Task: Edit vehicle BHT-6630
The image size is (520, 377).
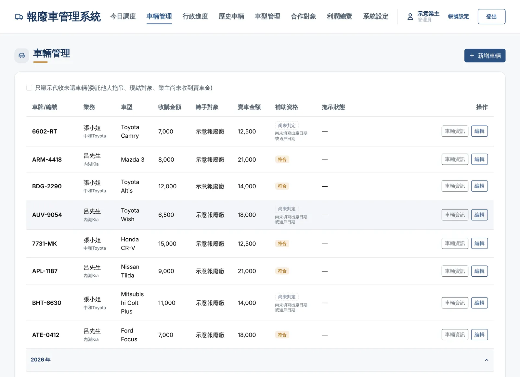Action: tap(479, 303)
